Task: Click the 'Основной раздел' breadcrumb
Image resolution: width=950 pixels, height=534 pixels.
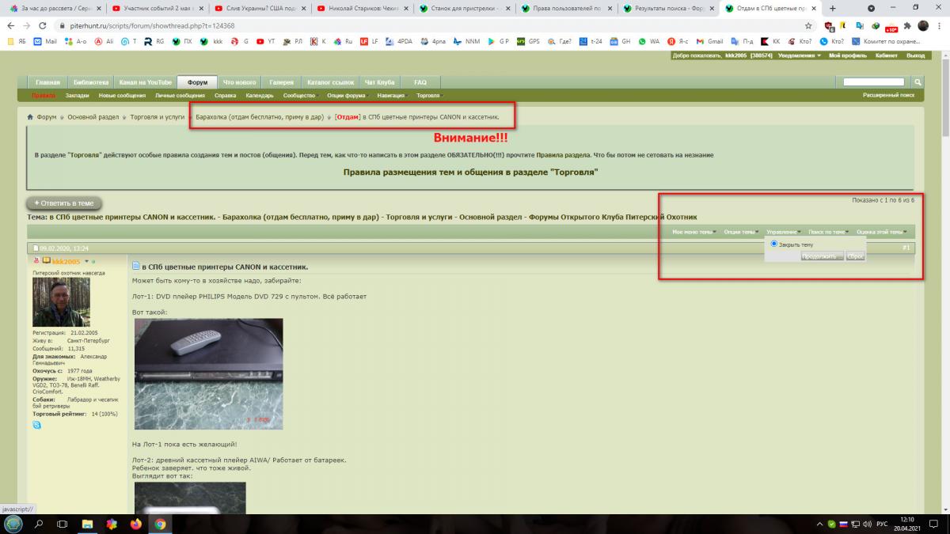Action: click(x=93, y=116)
